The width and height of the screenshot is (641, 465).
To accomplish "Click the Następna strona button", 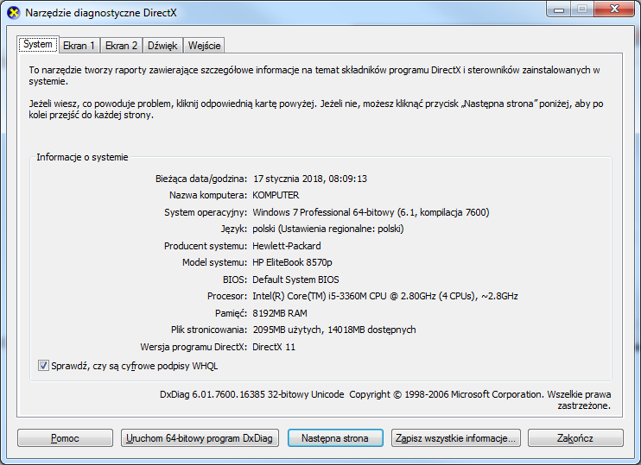I will 335,438.
